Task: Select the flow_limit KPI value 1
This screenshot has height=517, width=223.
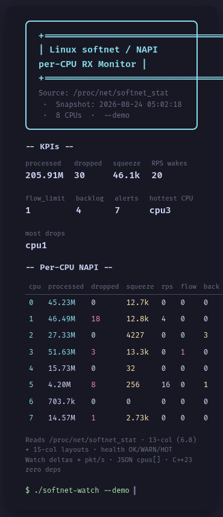Action: [x=28, y=210]
